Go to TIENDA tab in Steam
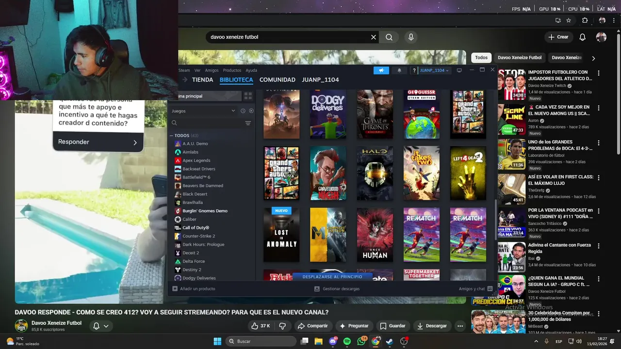The image size is (621, 349). [x=202, y=79]
